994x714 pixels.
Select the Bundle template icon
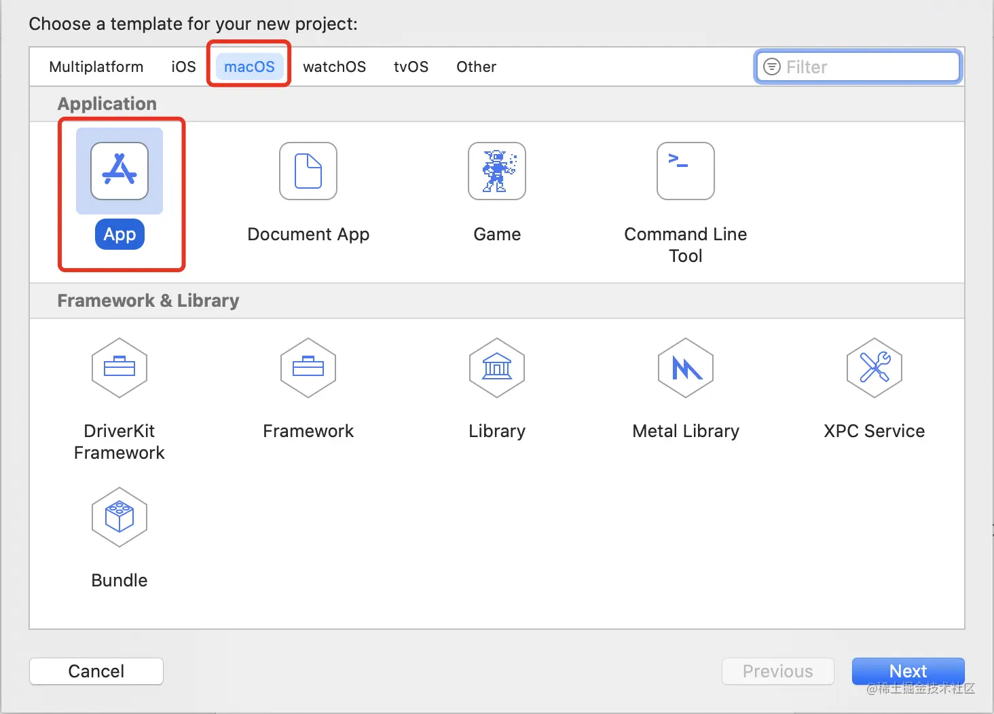(x=119, y=517)
